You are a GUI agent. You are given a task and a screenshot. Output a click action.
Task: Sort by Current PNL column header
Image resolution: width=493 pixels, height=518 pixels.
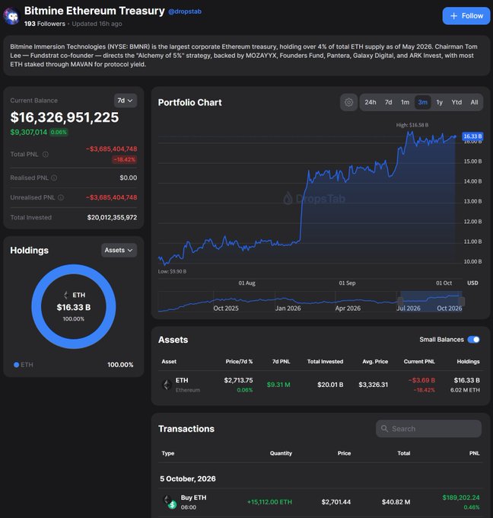(x=419, y=361)
